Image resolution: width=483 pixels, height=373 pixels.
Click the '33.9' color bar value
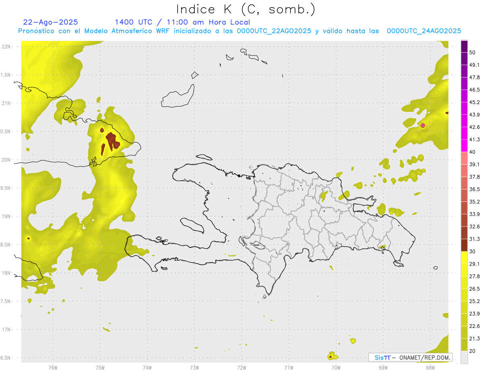coord(475,214)
